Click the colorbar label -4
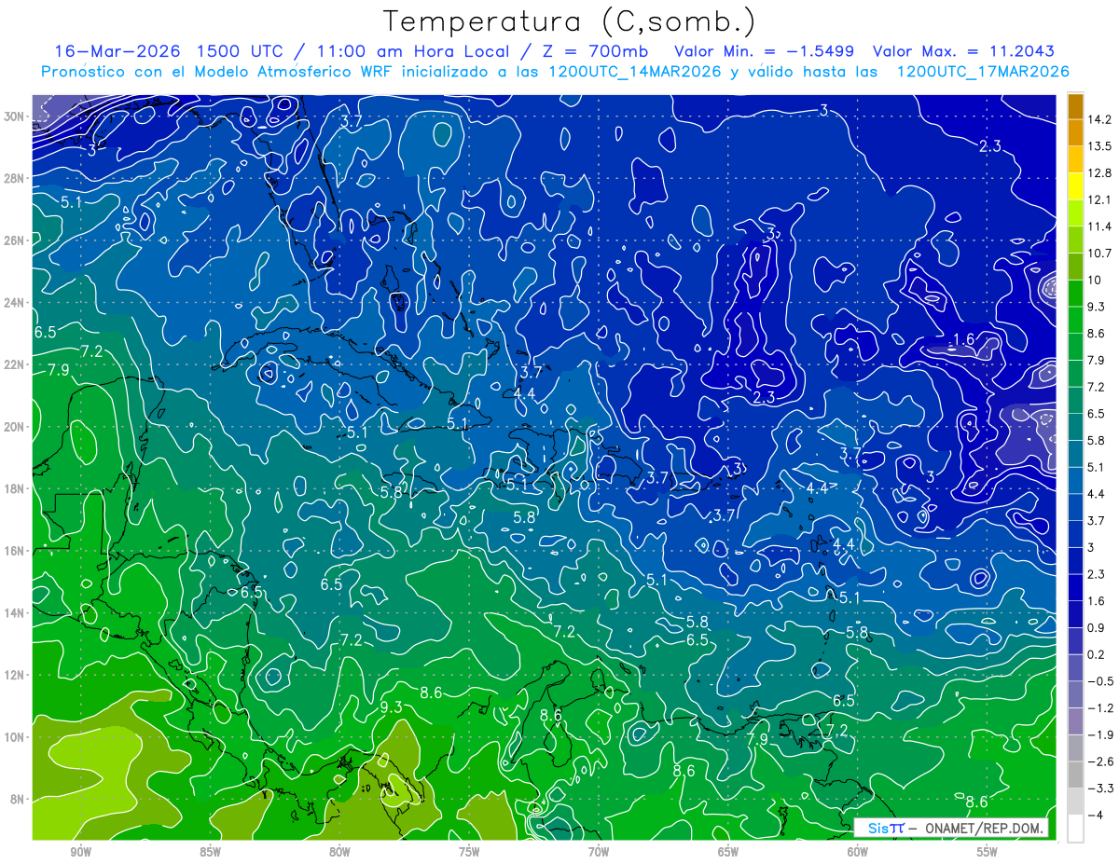The width and height of the screenshot is (1119, 864). tap(1097, 815)
